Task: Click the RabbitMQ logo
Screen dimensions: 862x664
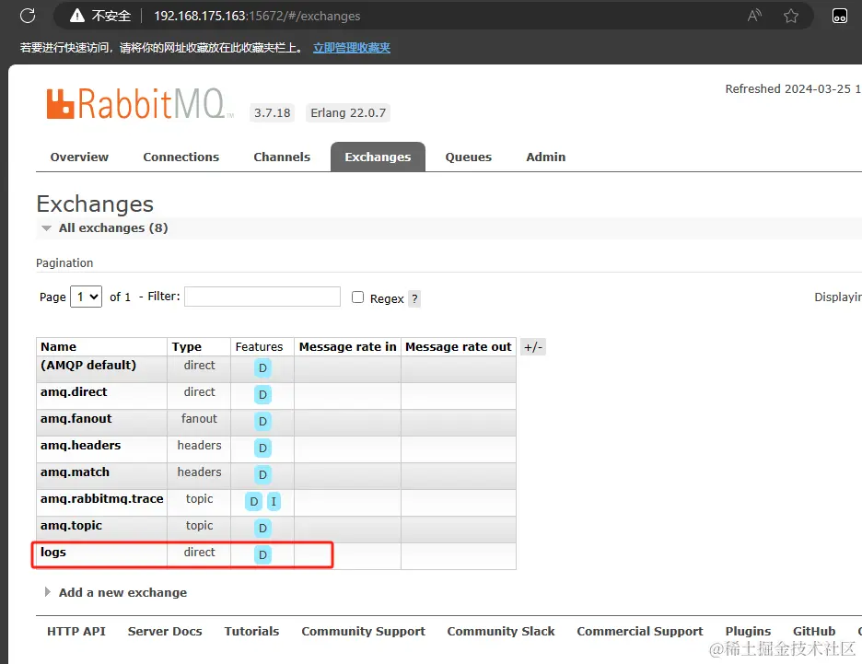Action: [140, 103]
